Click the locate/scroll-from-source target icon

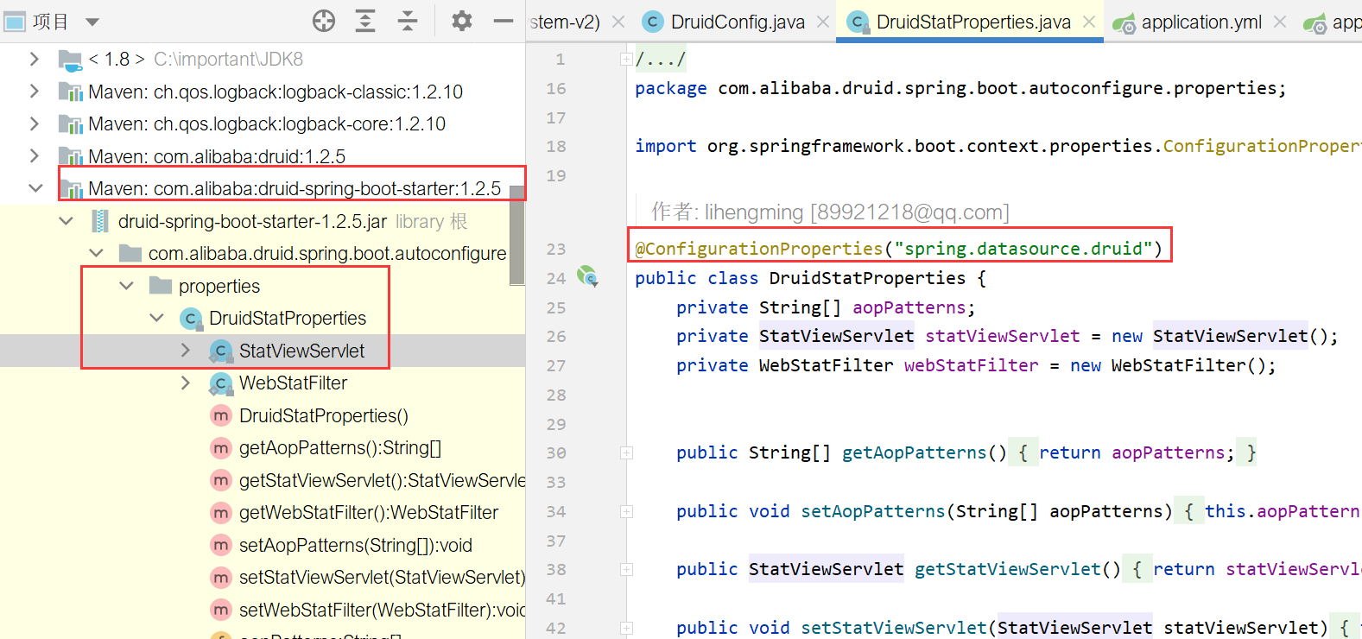[324, 21]
